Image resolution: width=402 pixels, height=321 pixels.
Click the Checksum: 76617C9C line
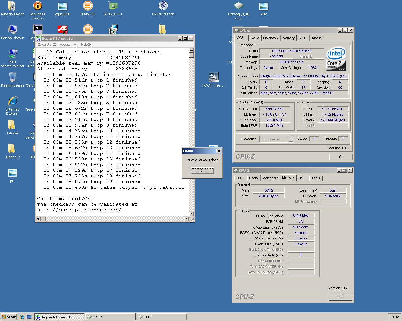click(65, 198)
